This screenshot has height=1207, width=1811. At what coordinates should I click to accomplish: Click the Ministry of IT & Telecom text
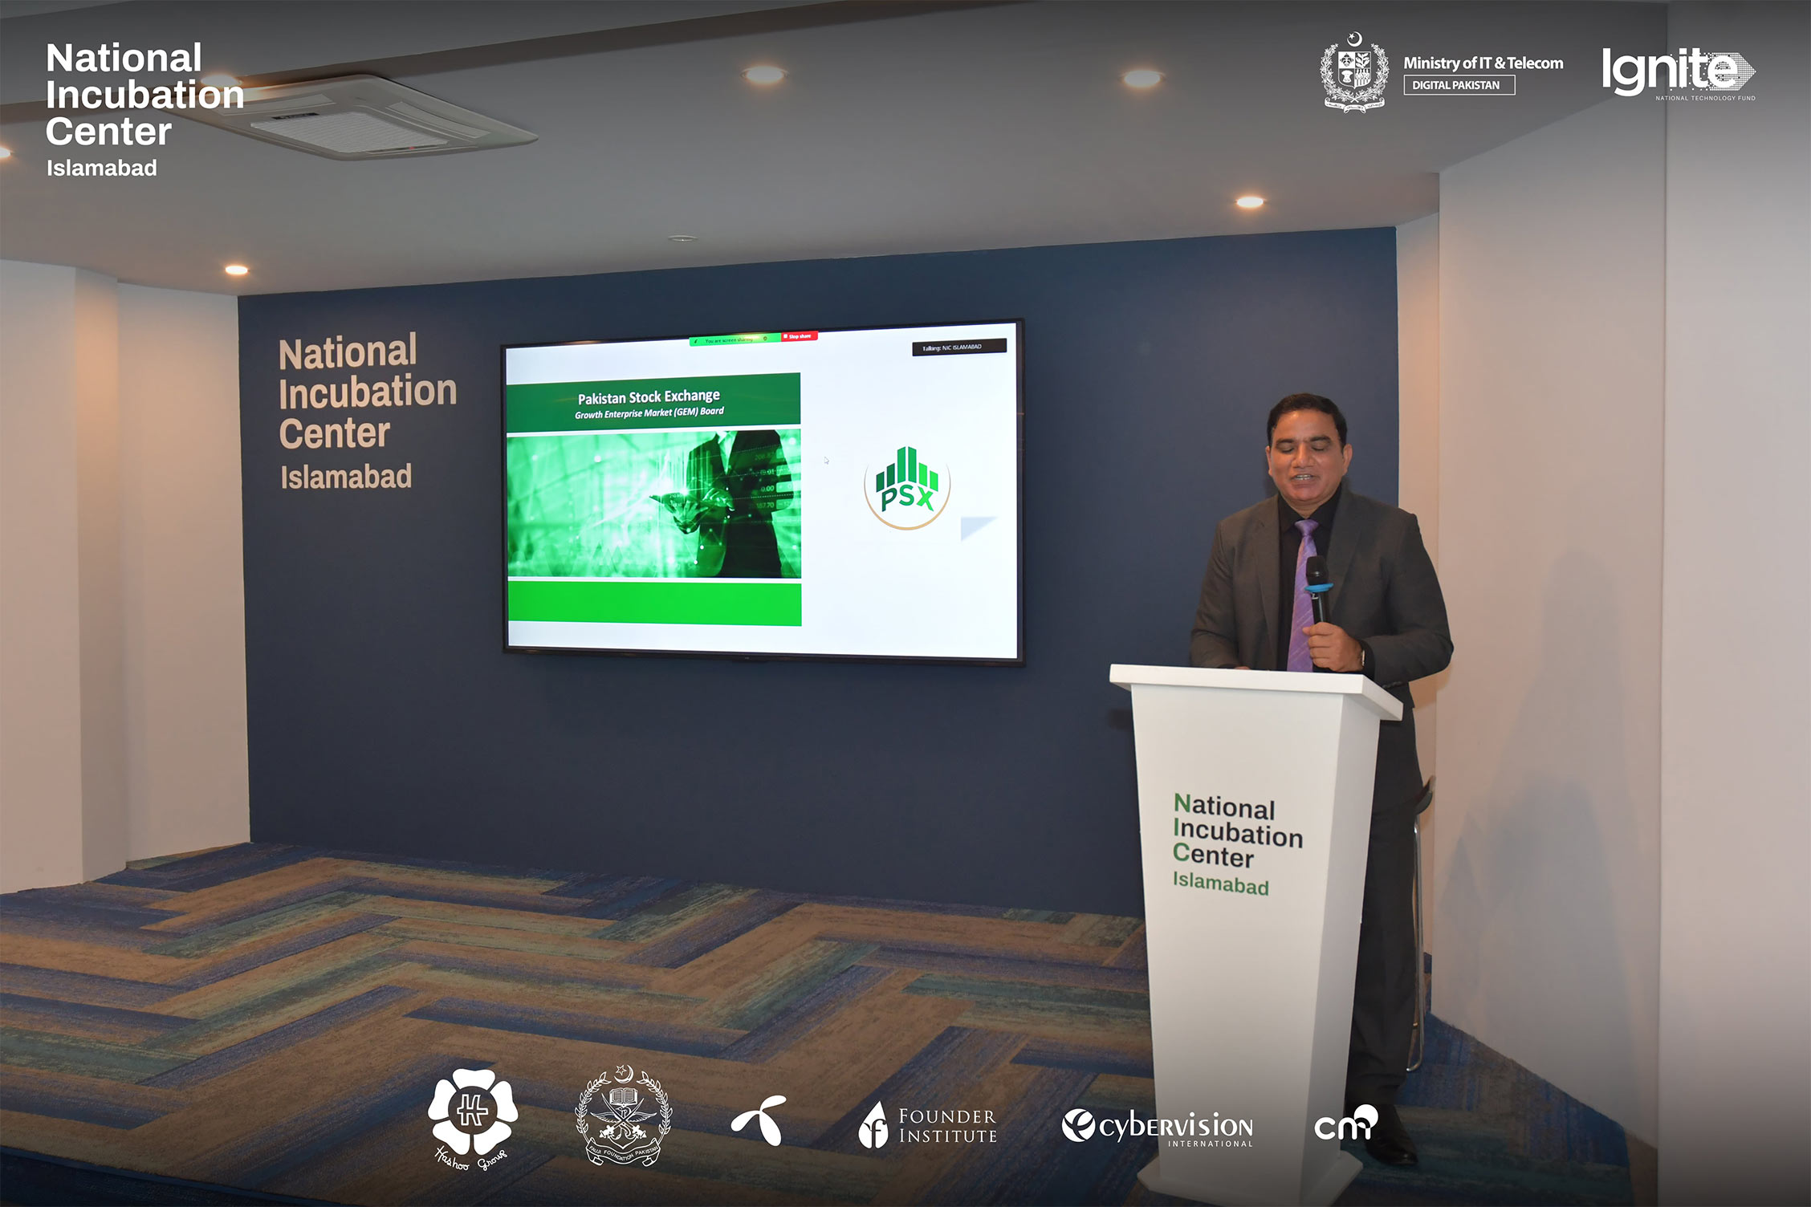(x=1483, y=63)
